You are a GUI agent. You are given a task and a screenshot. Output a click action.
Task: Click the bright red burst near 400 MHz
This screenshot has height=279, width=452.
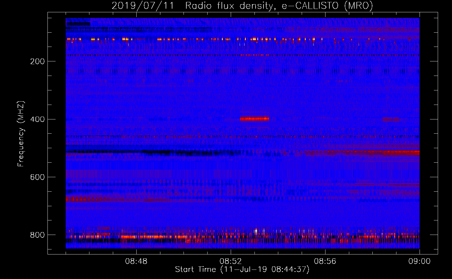click(x=254, y=119)
